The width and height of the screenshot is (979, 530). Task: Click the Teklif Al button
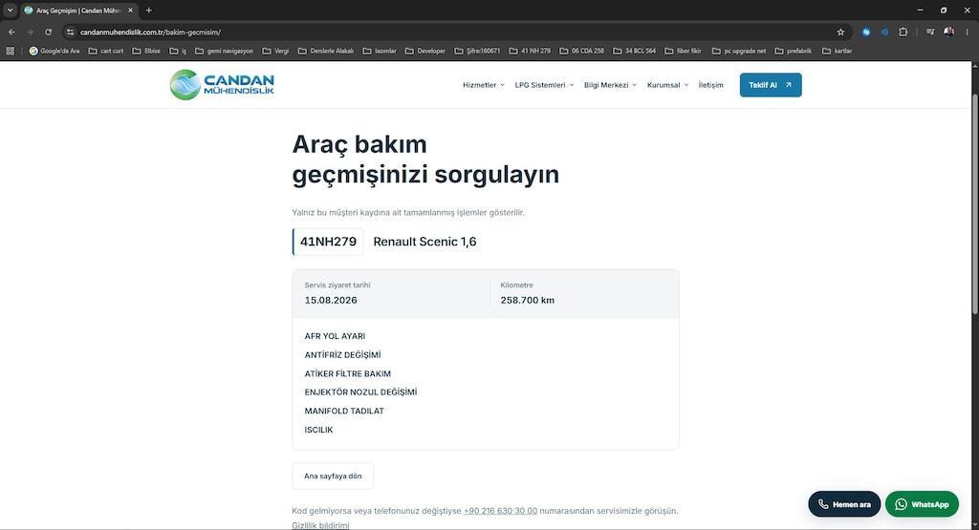click(771, 85)
